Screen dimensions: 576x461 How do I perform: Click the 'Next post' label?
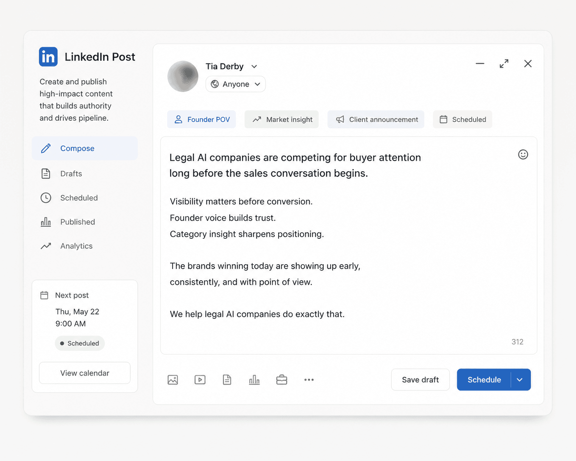[72, 295]
